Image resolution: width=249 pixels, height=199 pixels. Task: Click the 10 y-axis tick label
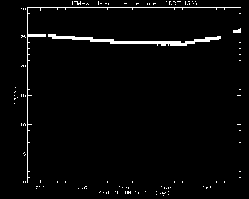point(23,125)
